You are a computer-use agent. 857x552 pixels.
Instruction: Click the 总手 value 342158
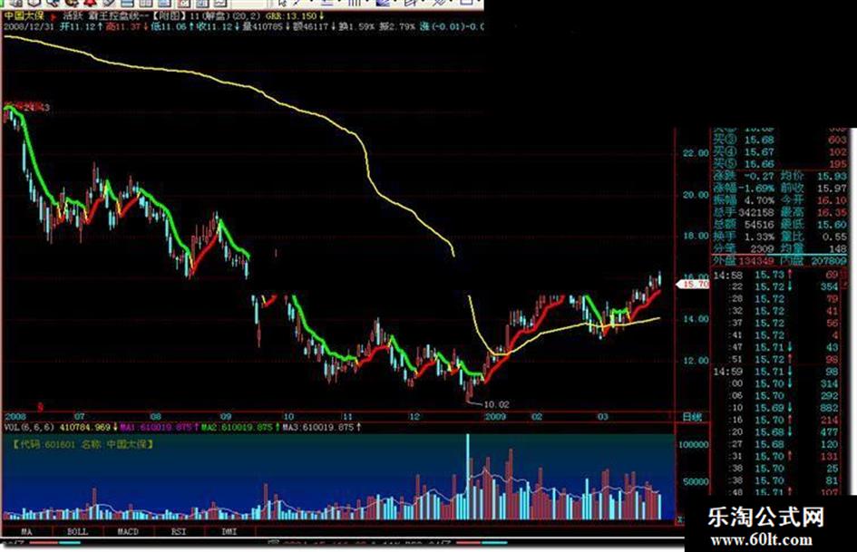pos(757,212)
